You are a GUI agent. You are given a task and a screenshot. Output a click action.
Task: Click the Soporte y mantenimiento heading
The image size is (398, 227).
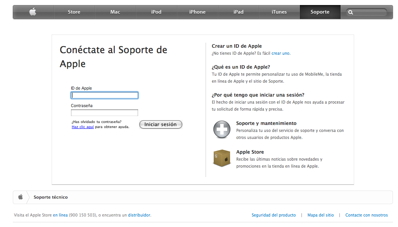coord(266,123)
